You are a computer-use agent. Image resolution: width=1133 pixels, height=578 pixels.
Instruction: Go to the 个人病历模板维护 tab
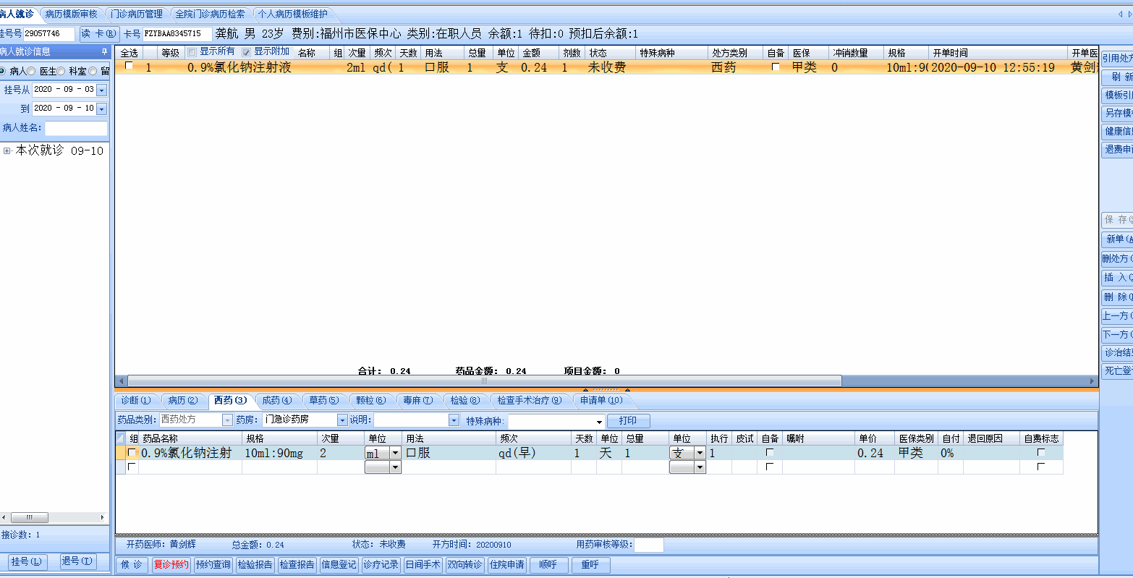pos(293,14)
